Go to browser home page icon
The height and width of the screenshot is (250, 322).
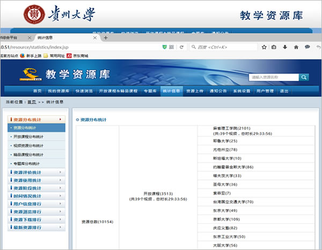pyautogui.click(x=296, y=47)
